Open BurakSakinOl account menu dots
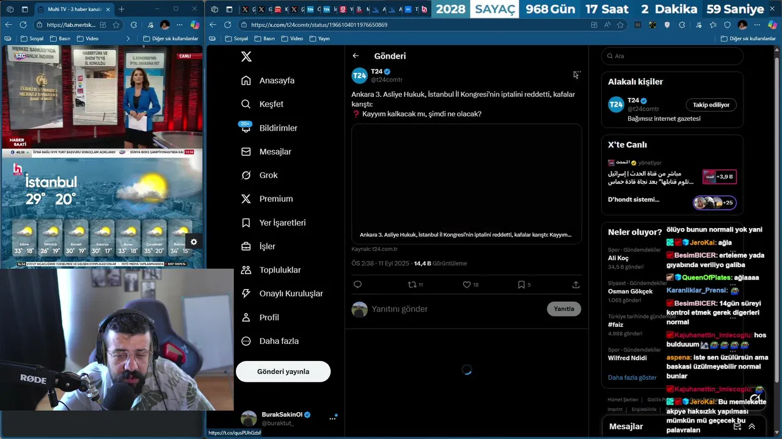Viewport: 782px width, 439px height. 332,418
